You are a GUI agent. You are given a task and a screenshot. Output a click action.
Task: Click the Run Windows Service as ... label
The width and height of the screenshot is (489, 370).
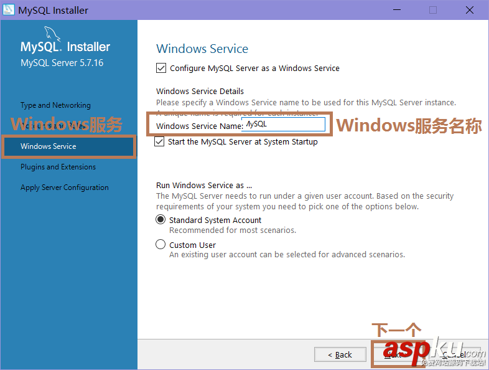pyautogui.click(x=204, y=185)
